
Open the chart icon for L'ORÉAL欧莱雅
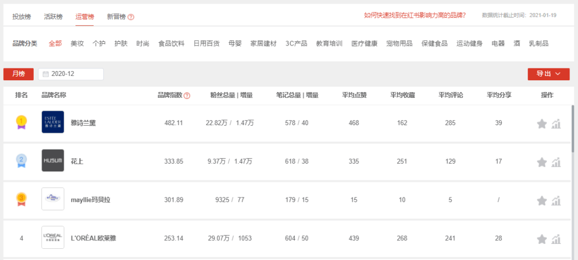(x=556, y=239)
